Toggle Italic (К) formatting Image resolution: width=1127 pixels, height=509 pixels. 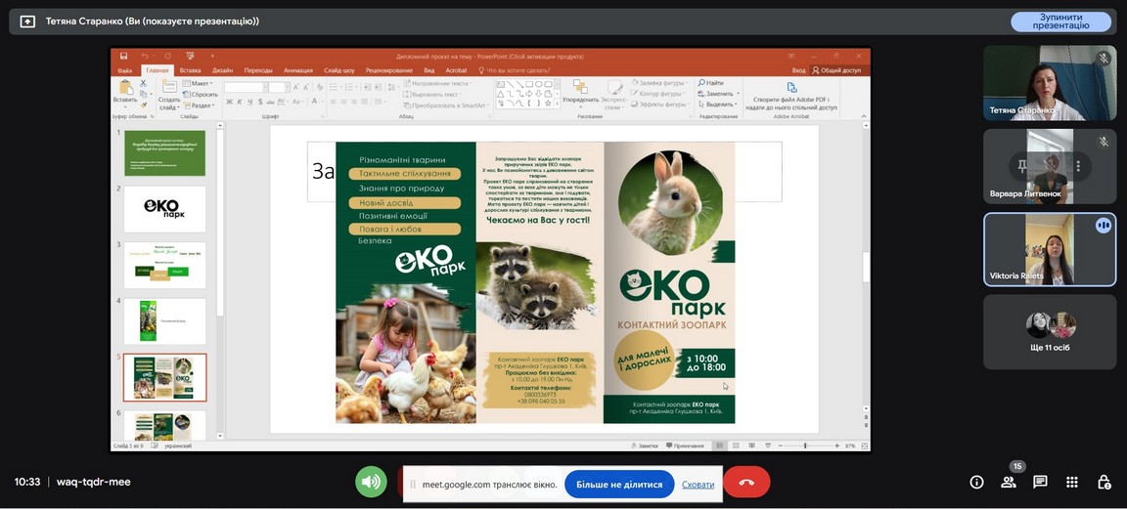point(239,102)
